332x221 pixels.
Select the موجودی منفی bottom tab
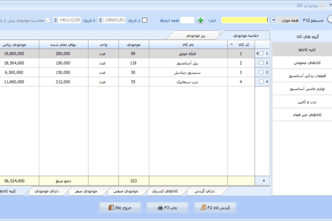pos(126,191)
